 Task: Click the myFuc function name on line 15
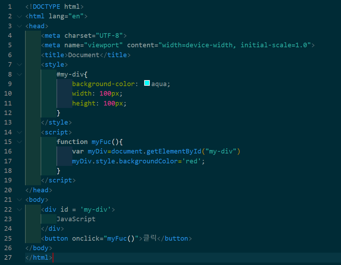click(x=101, y=142)
